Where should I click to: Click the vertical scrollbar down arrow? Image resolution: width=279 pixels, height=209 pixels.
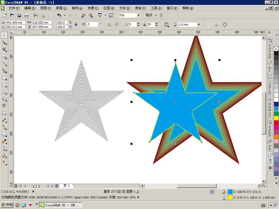(x=263, y=182)
